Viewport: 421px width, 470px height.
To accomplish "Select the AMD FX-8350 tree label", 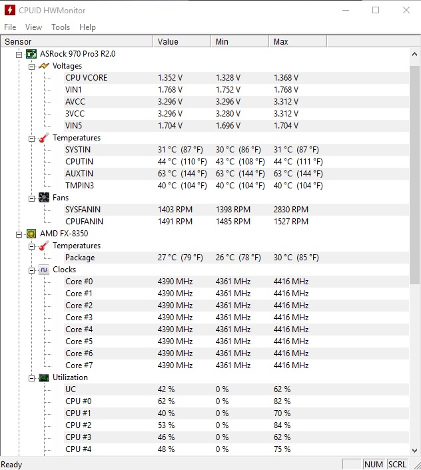I will 64,234.
